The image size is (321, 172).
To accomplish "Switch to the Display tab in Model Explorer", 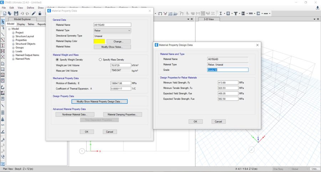I will 21,24.
